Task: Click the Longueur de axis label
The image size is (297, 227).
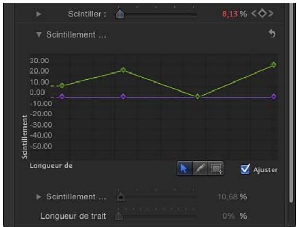Action: [51, 166]
